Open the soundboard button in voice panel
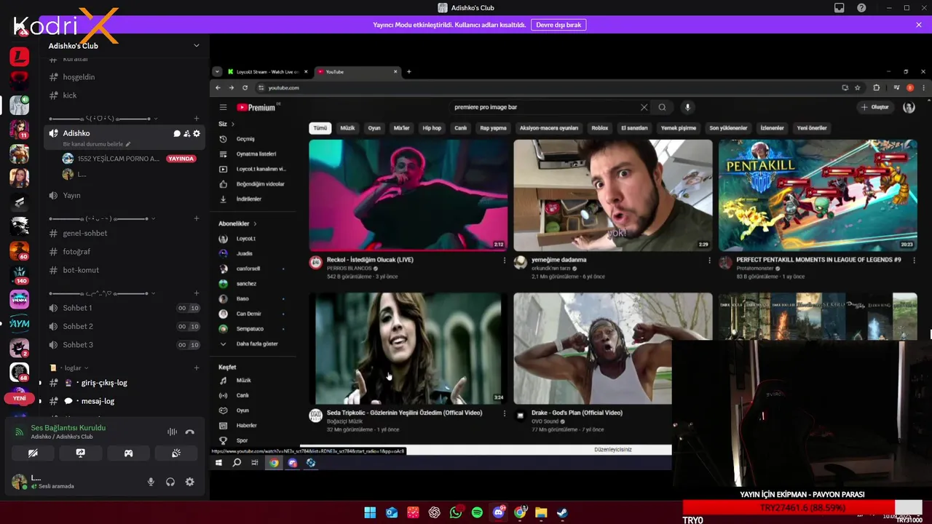 tap(176, 453)
